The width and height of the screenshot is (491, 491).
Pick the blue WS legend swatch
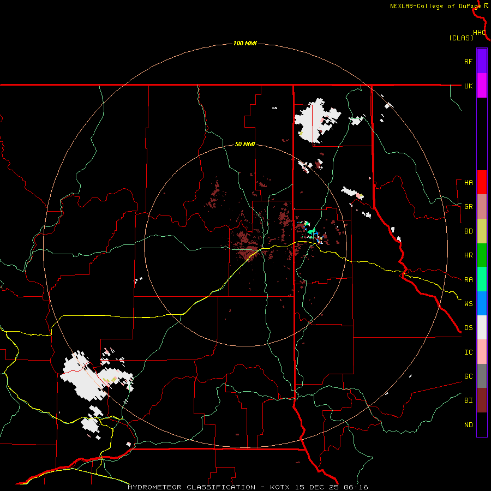click(482, 303)
